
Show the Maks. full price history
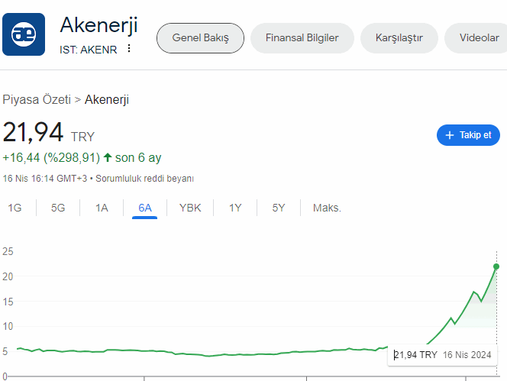[327, 208]
